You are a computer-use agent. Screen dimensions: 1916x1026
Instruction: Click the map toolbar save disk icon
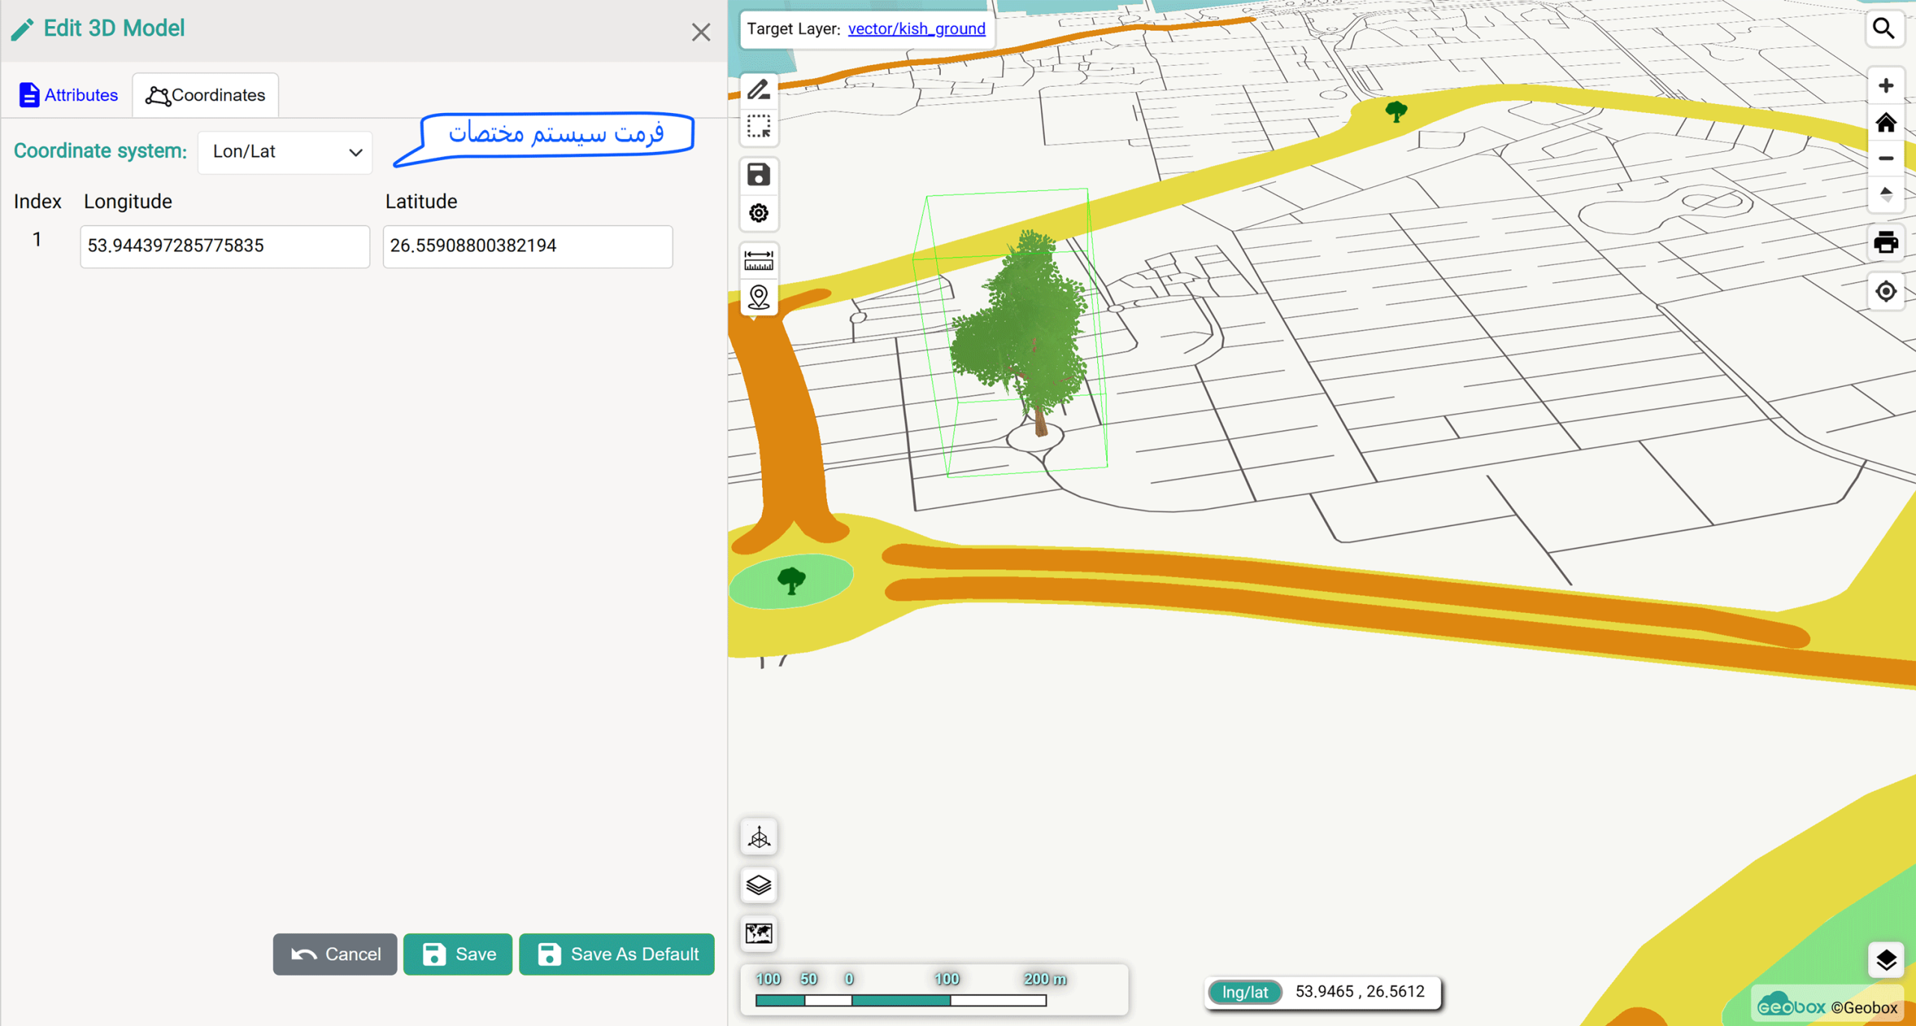[x=758, y=175]
